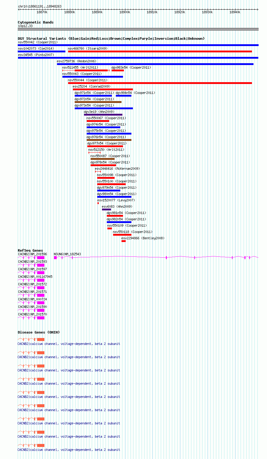
Task: Select esv2446416 (McKernan2009) variant
Action: tap(98, 172)
